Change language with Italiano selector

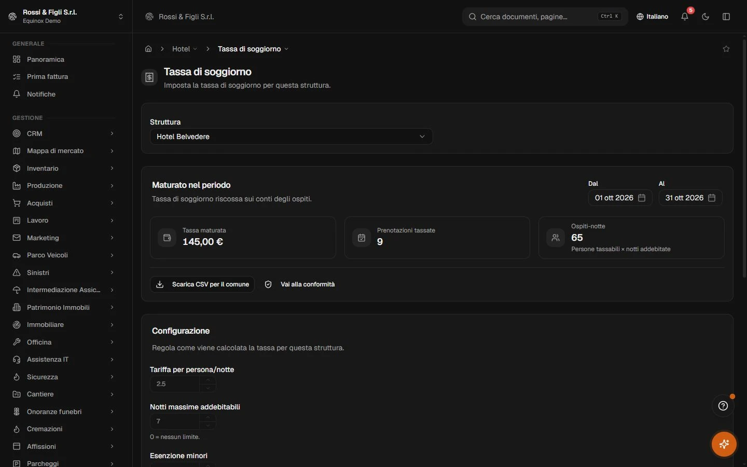pyautogui.click(x=653, y=17)
